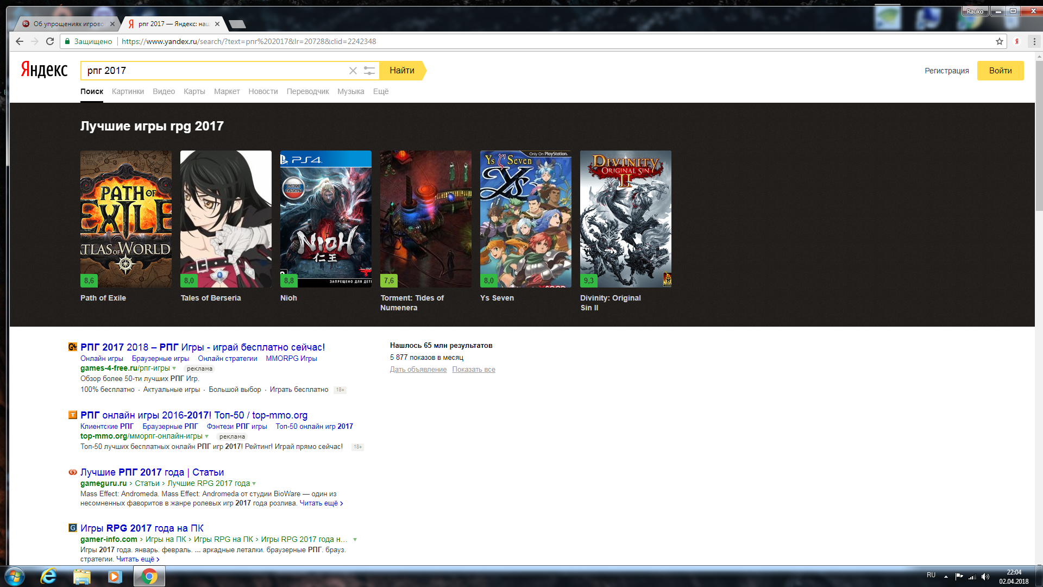Toggle the system volume speaker icon

985,577
